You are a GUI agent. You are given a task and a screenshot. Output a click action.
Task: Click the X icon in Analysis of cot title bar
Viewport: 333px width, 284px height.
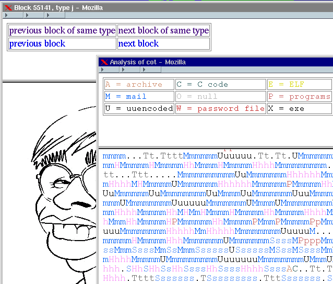pos(104,62)
